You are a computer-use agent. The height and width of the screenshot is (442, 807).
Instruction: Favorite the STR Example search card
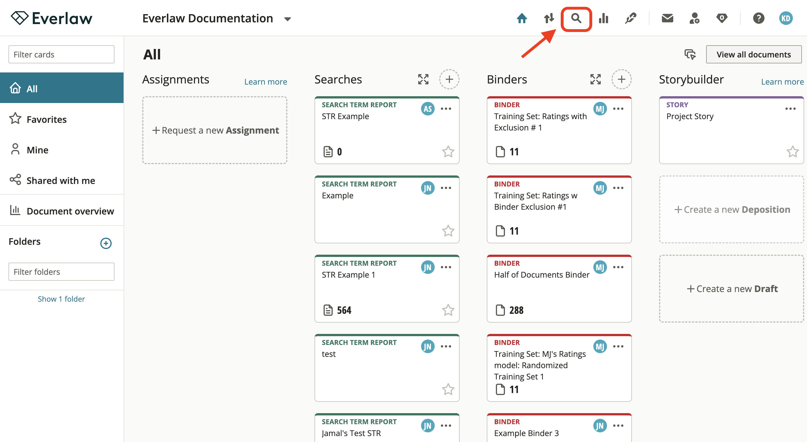point(448,152)
